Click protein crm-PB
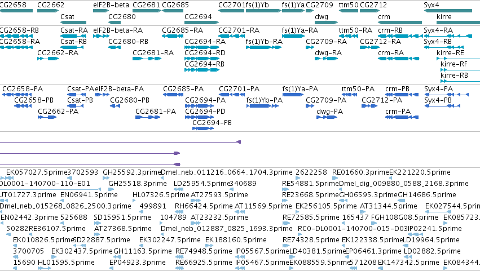This screenshot has width=480, height=271. tap(402, 95)
